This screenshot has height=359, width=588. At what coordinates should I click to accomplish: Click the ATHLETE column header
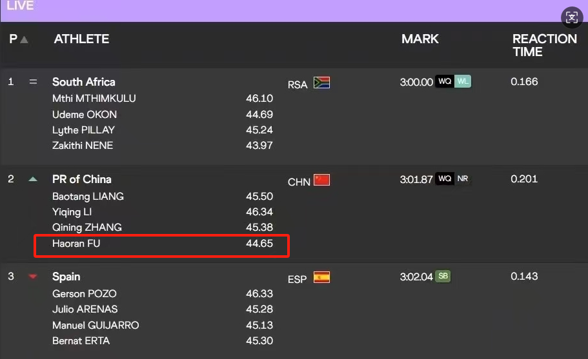click(81, 39)
